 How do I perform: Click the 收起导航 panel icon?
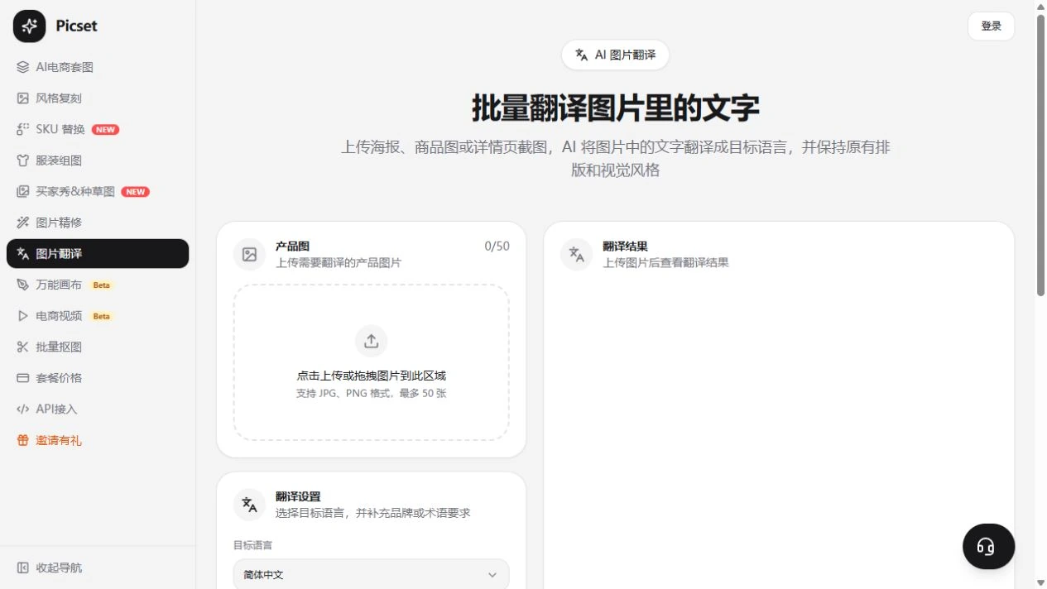pyautogui.click(x=23, y=567)
